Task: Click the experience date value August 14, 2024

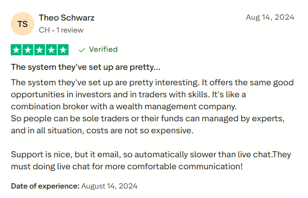Action: (109, 186)
